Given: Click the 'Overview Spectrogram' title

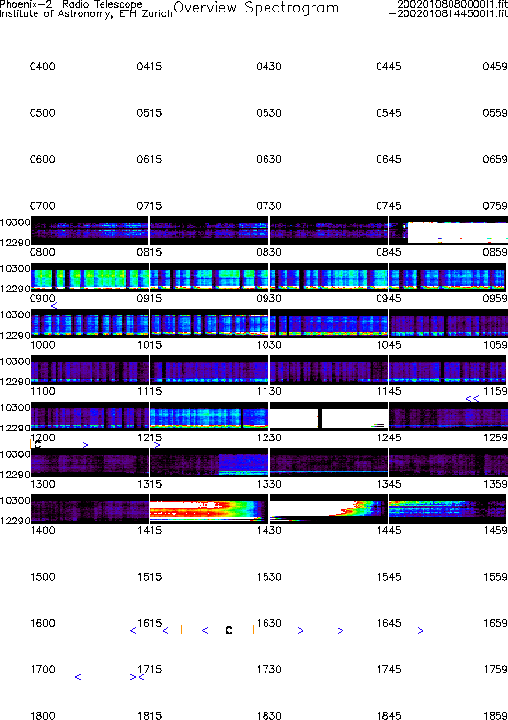Looking at the screenshot, I should 257,9.
